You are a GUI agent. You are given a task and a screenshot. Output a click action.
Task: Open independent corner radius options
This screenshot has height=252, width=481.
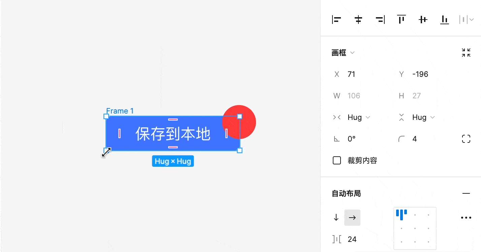466,138
